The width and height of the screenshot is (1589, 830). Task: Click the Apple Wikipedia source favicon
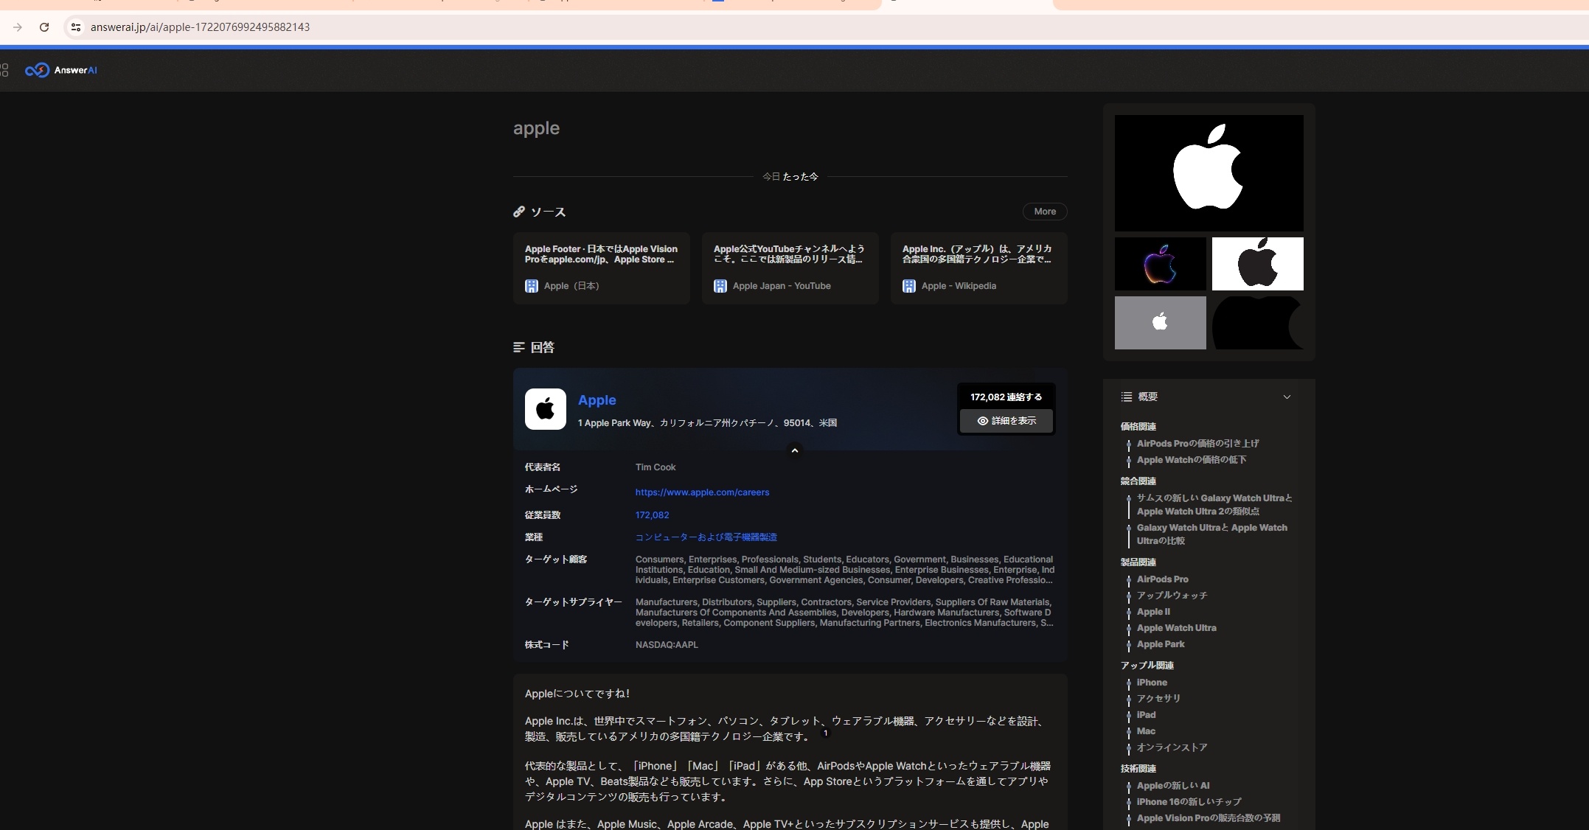(909, 286)
